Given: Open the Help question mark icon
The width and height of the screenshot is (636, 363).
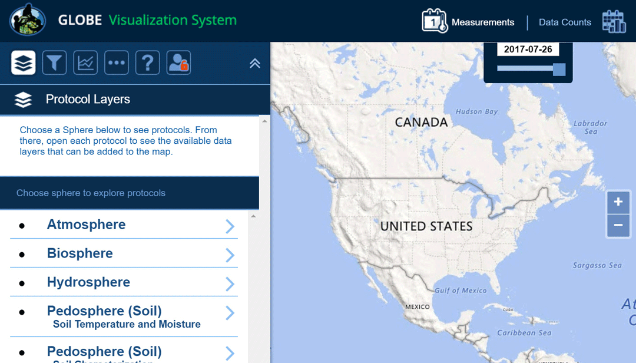Looking at the screenshot, I should coord(148,62).
